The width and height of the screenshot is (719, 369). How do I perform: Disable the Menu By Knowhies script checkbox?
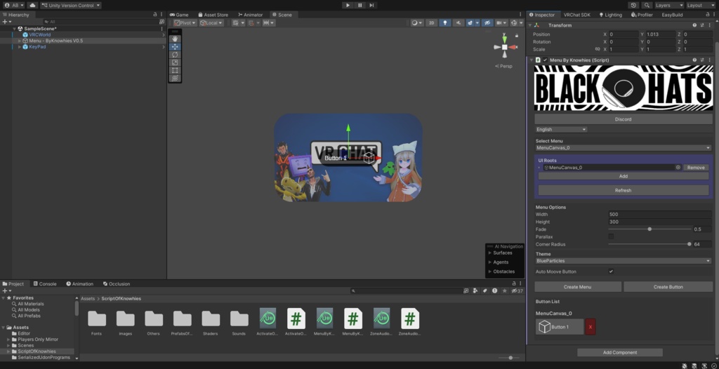(545, 60)
